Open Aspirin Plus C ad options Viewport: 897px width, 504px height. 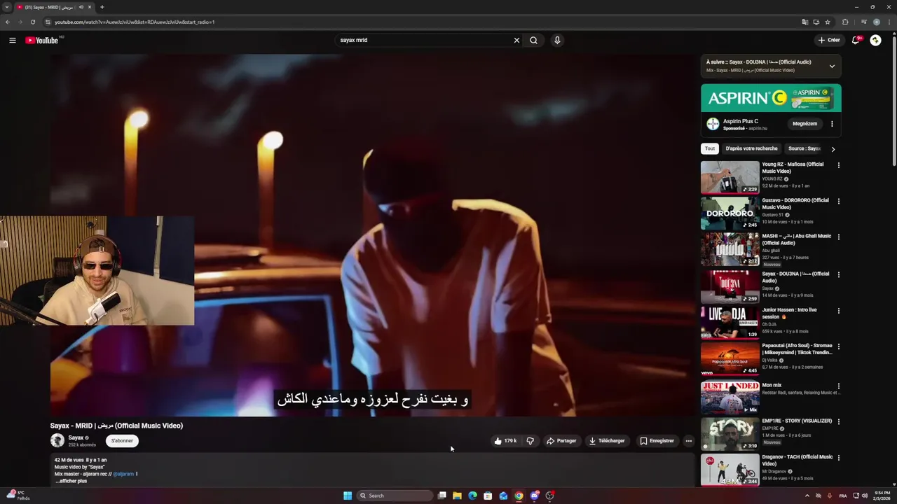pos(832,124)
